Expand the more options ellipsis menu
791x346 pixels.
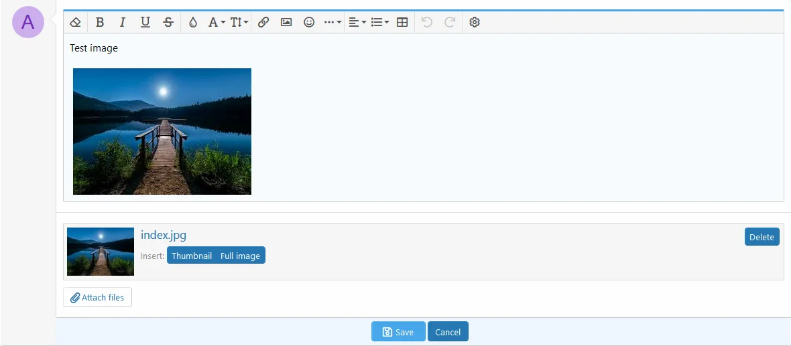332,22
